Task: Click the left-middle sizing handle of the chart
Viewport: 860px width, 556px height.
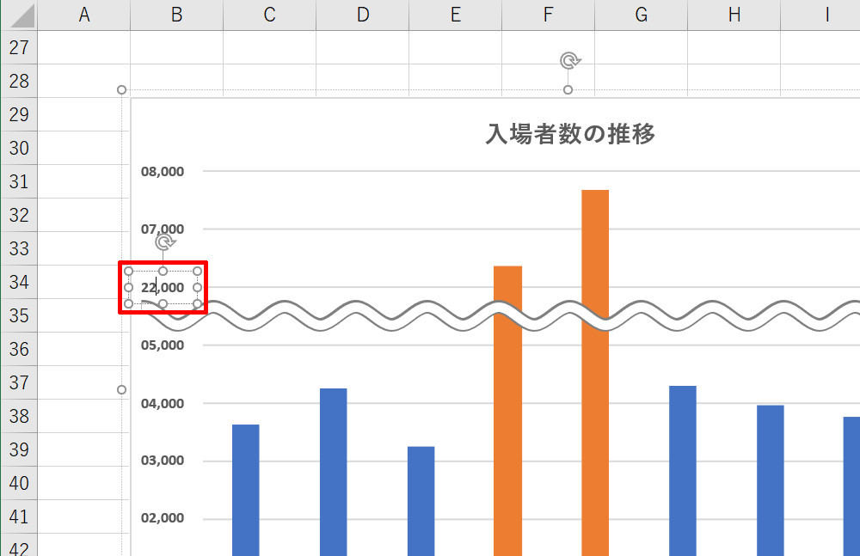Action: (121, 389)
